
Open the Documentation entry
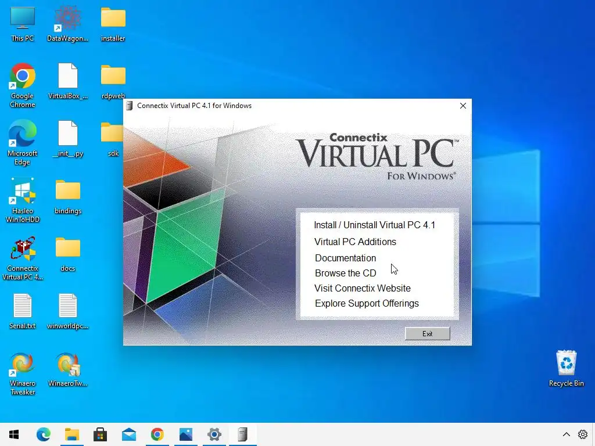click(345, 258)
